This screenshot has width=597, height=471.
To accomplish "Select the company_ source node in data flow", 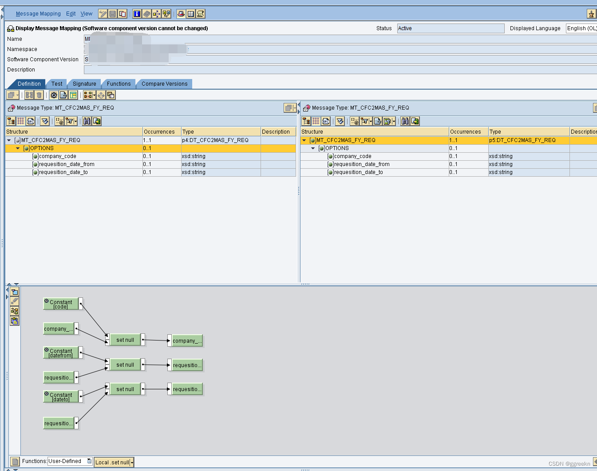I will [x=59, y=329].
